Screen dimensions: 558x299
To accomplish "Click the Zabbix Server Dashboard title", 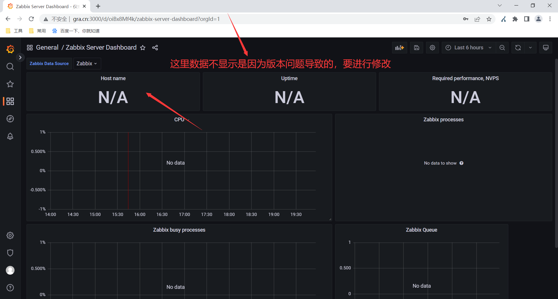I will pos(101,48).
